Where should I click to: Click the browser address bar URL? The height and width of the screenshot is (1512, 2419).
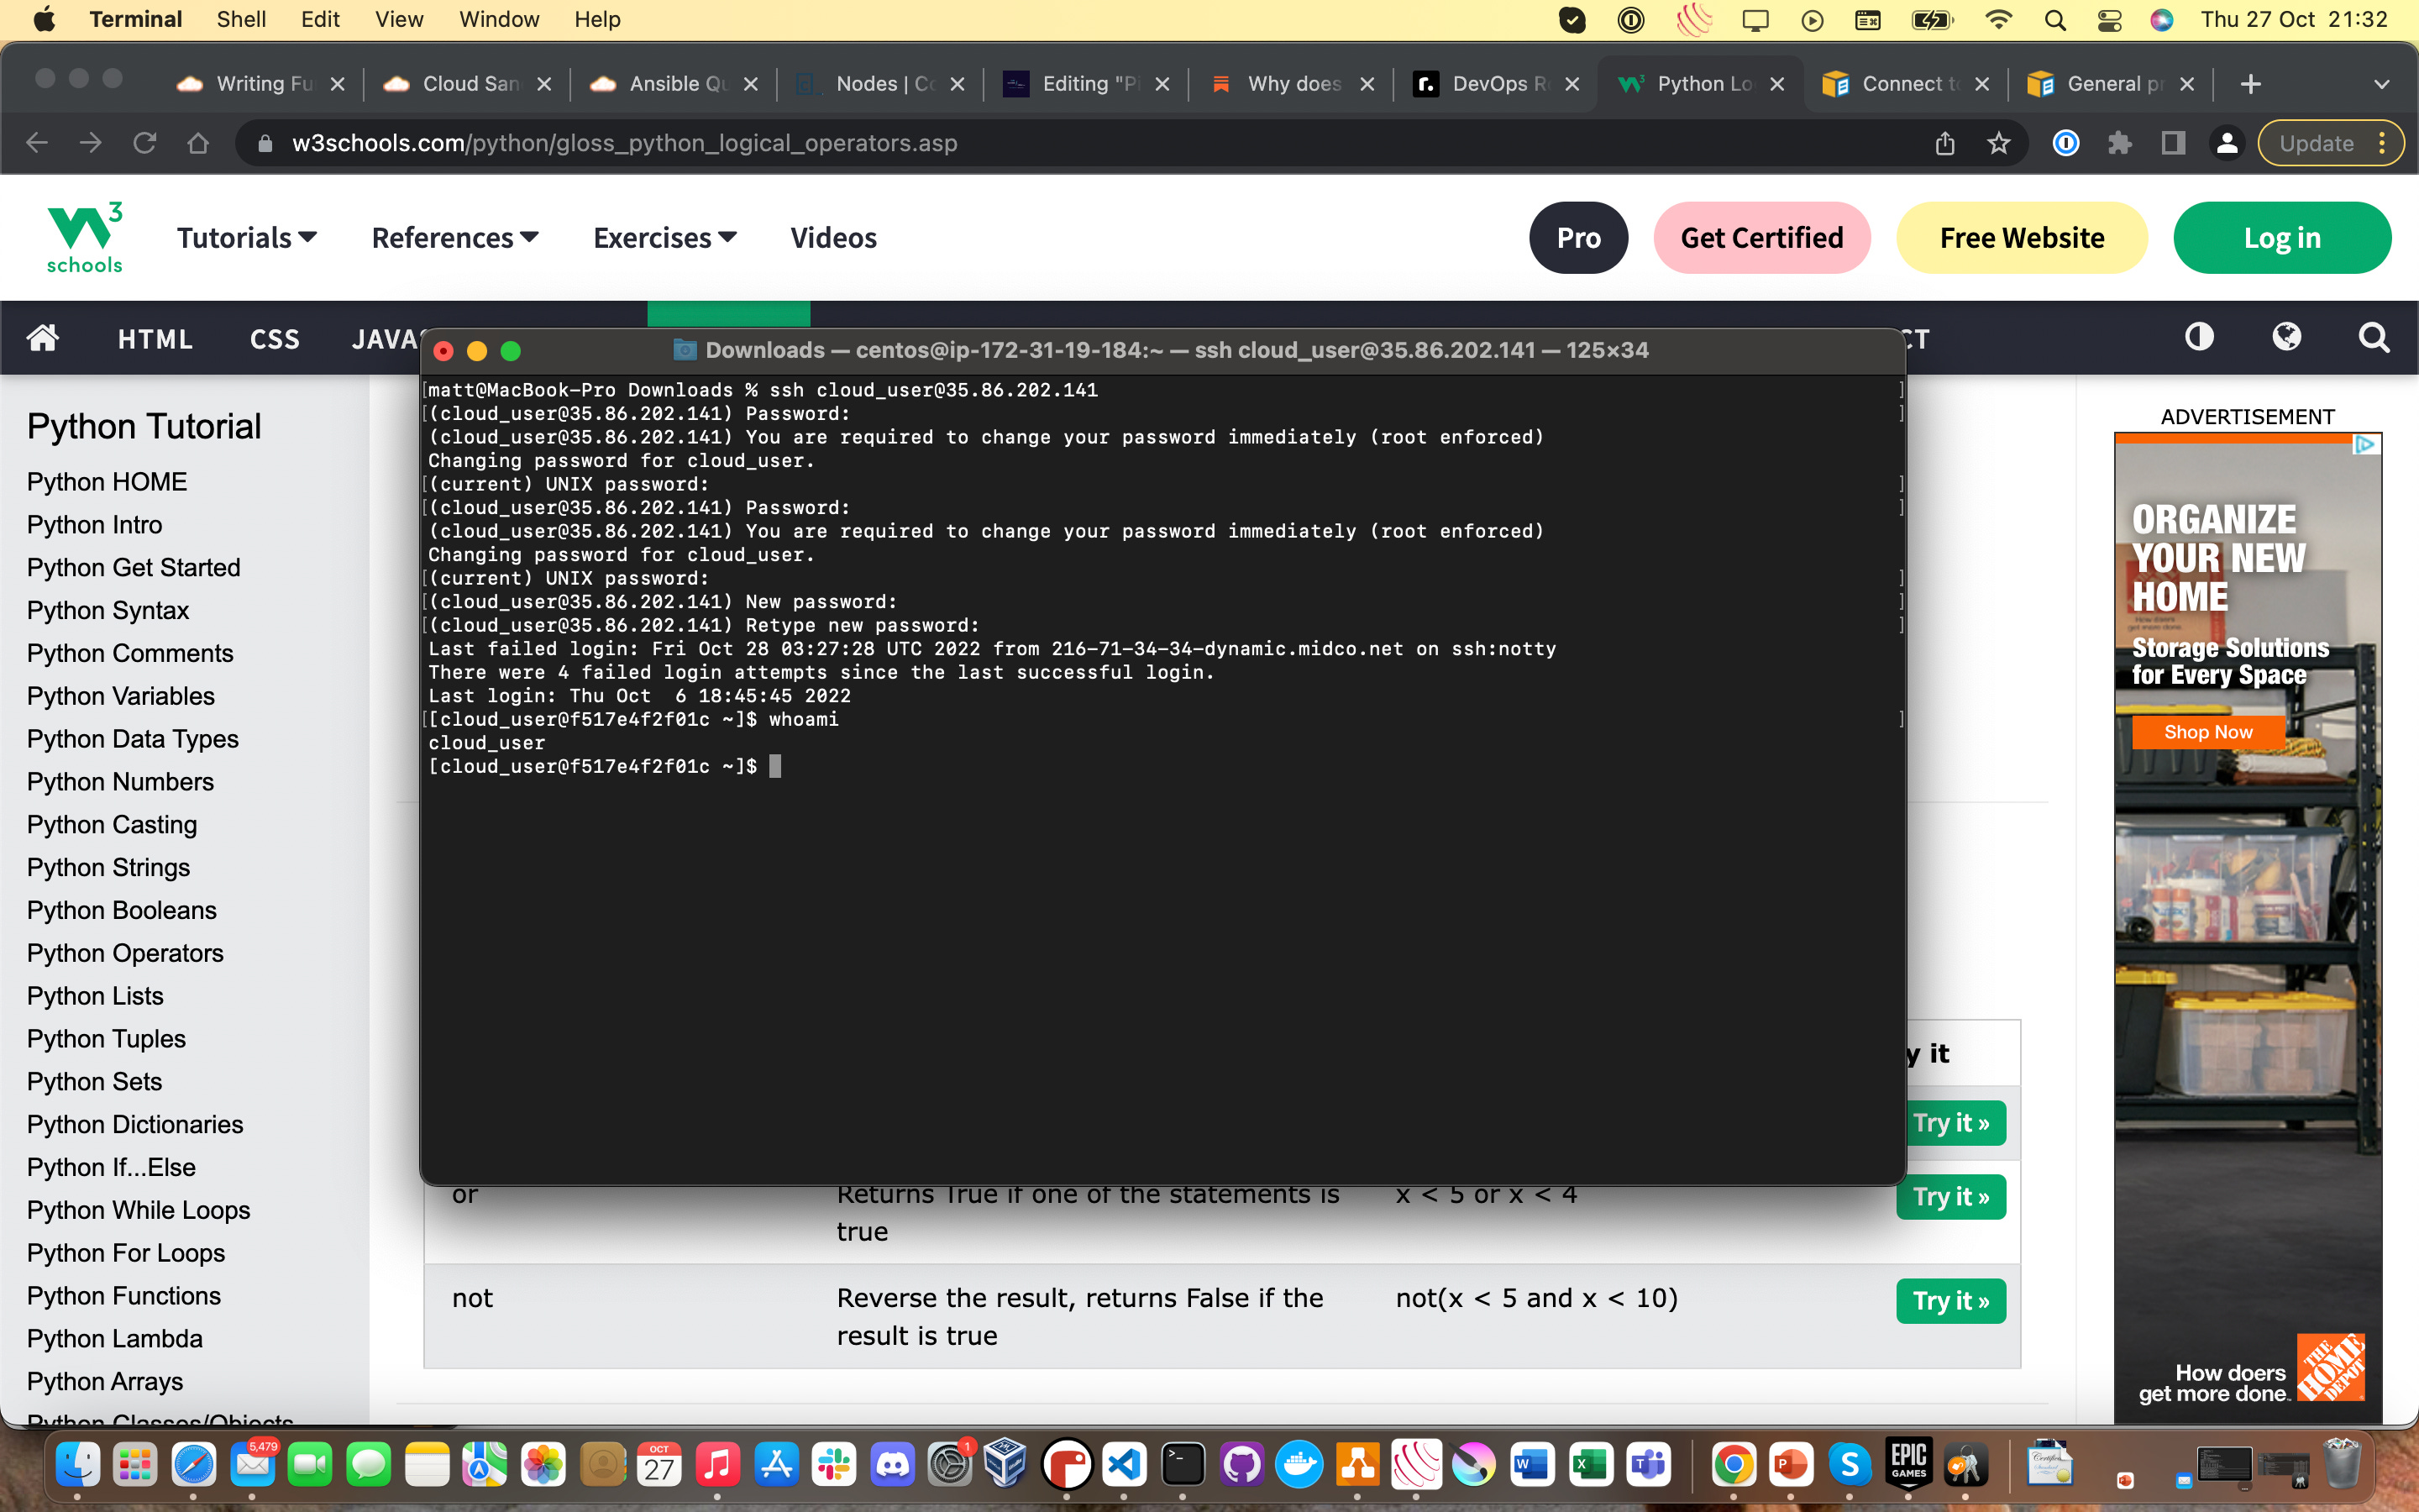tap(625, 143)
